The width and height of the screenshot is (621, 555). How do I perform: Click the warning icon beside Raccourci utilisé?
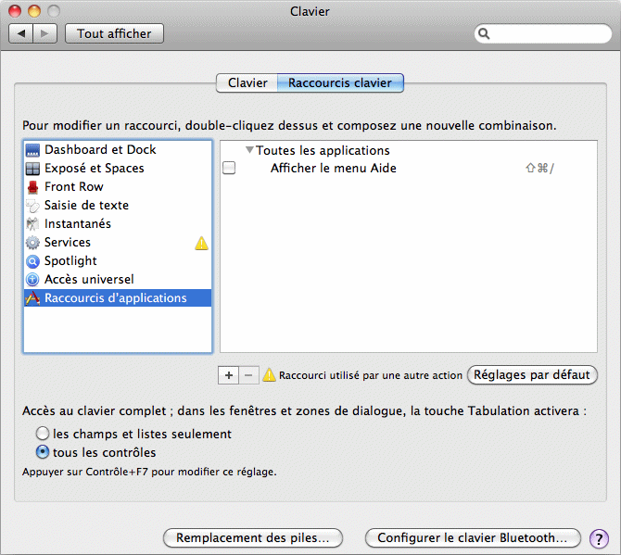(x=269, y=375)
